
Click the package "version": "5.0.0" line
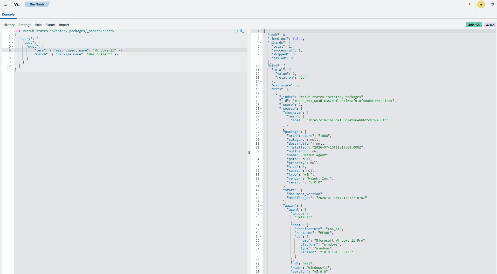(304, 182)
